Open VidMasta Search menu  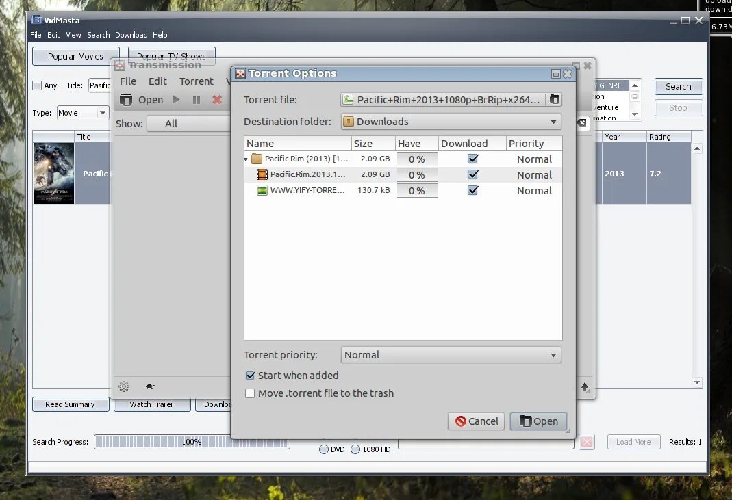click(x=98, y=35)
